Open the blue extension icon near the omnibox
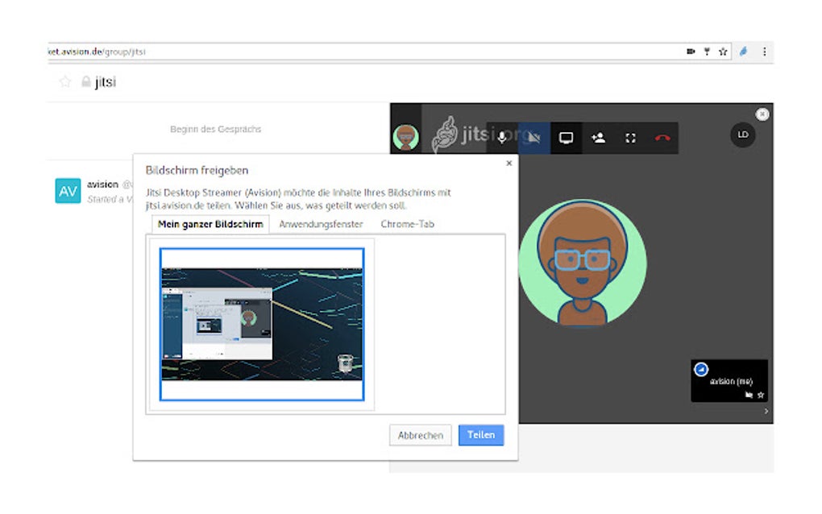Screen dimensions: 822x514 (x=743, y=51)
